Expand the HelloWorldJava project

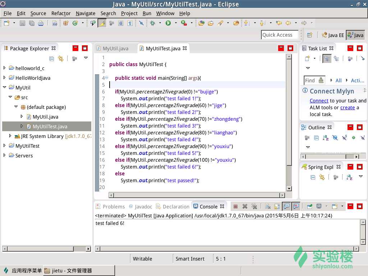[4, 78]
